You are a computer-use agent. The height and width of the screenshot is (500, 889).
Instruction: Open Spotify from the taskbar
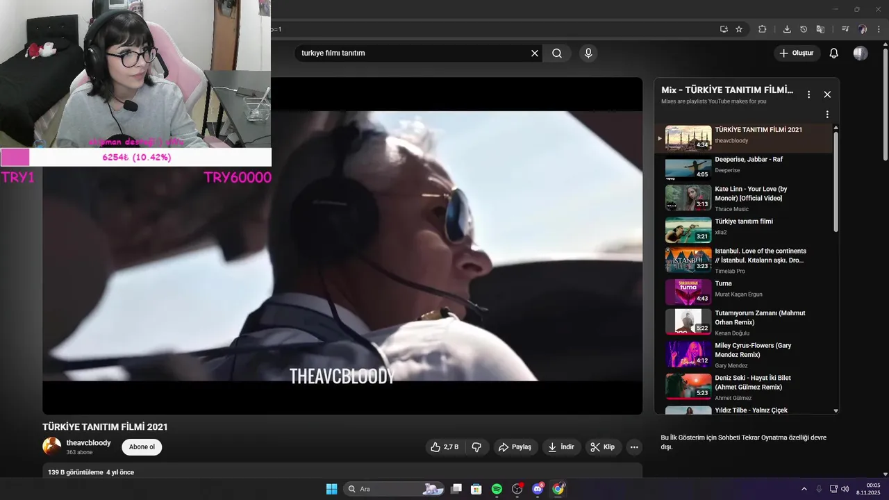coord(497,489)
